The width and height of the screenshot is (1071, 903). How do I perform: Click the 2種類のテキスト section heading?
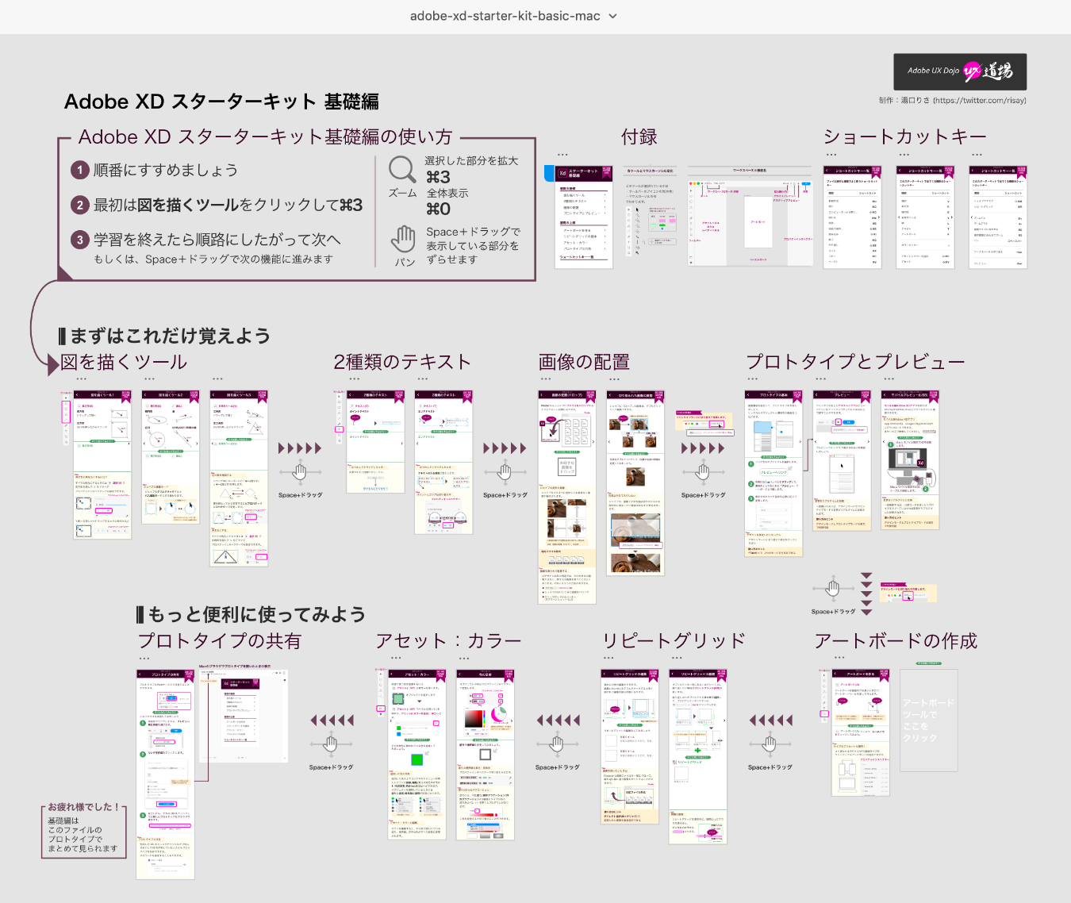click(x=402, y=363)
